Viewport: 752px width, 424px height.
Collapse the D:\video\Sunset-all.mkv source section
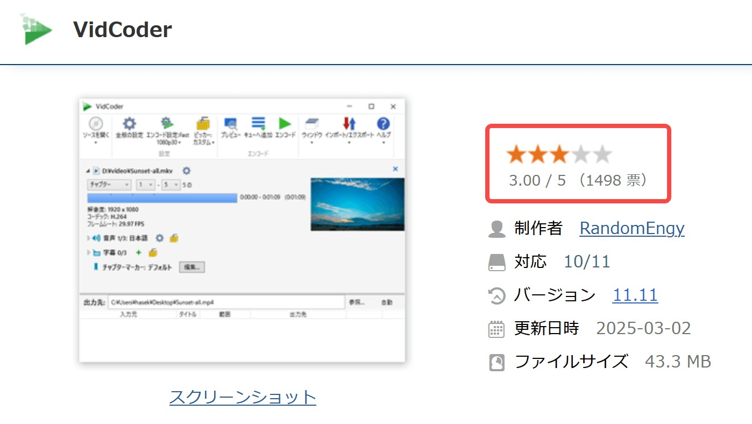pyautogui.click(x=88, y=171)
